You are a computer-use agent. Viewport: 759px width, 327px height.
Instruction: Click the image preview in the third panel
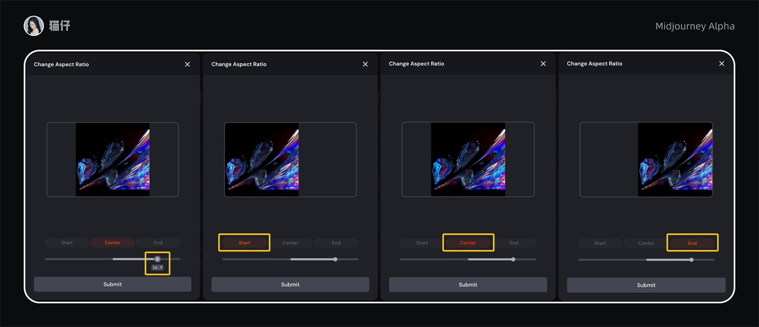coord(468,159)
